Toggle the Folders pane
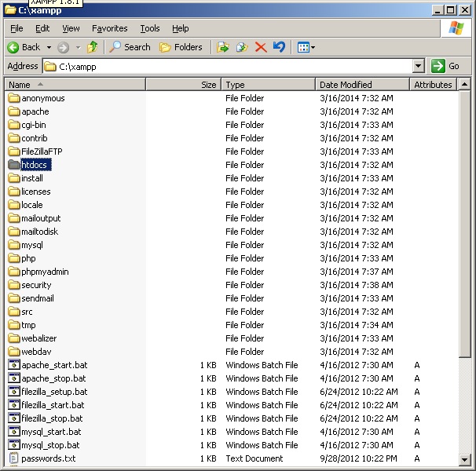 coord(181,47)
